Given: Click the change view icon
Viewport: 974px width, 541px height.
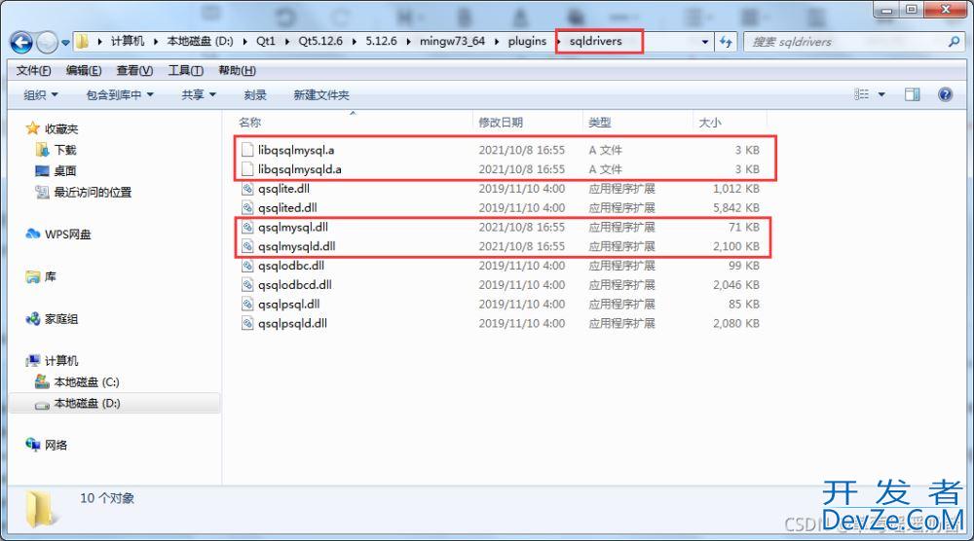Looking at the screenshot, I should tap(862, 94).
